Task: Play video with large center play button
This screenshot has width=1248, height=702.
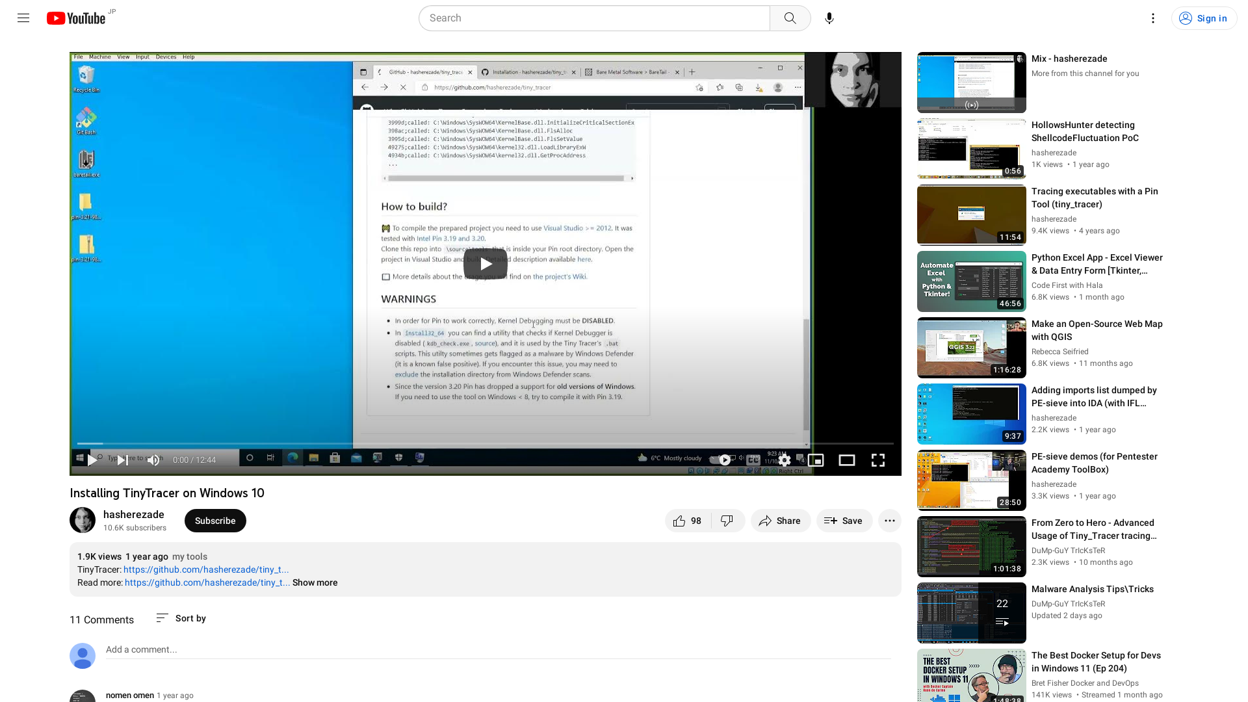Action: [486, 264]
